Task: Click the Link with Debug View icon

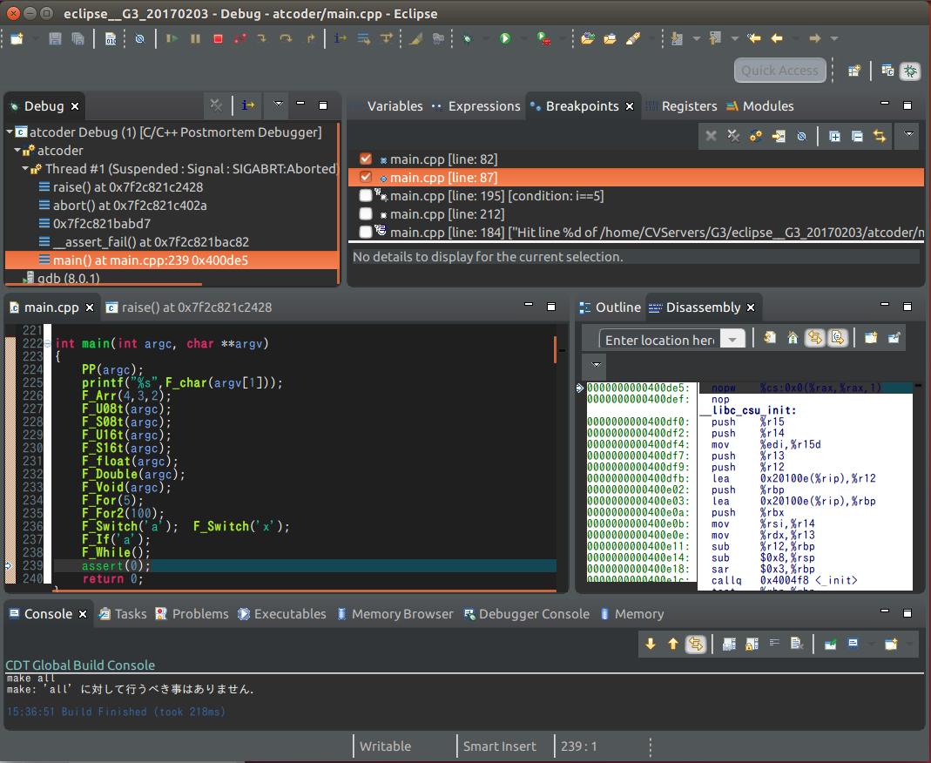Action: [878, 137]
